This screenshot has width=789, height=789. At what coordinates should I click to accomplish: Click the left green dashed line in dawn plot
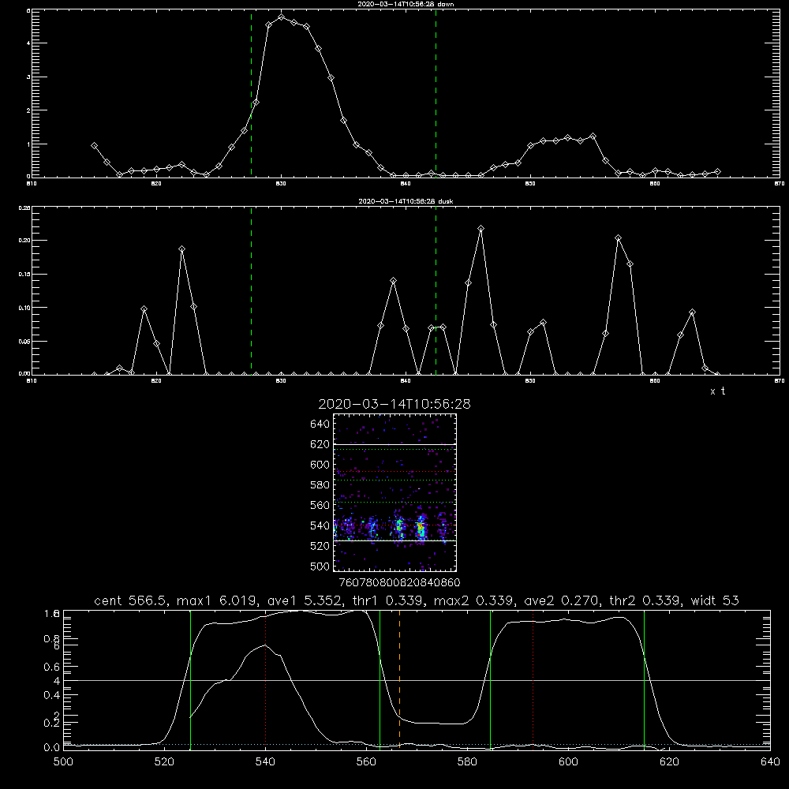[251, 93]
